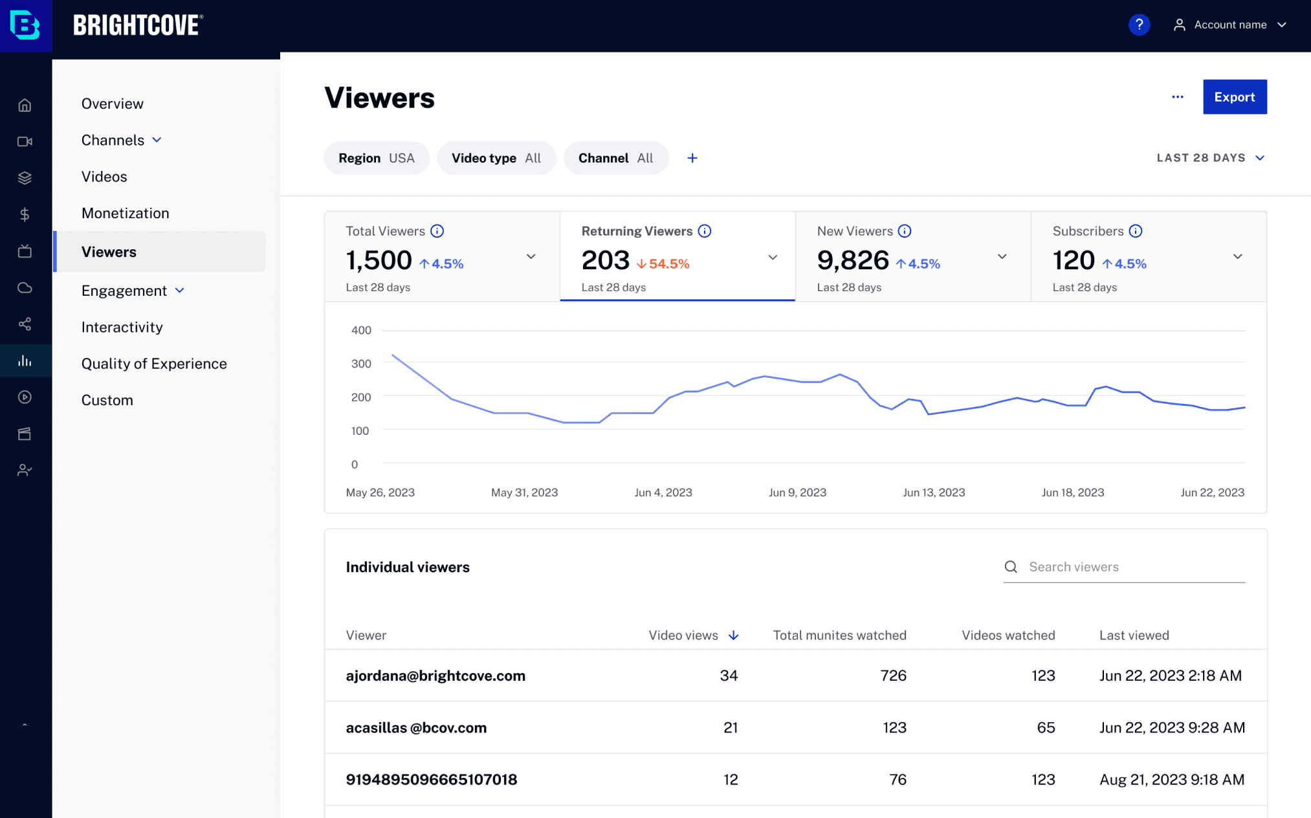1311x818 pixels.
Task: Edit the Video type All filter chip
Action: (496, 158)
